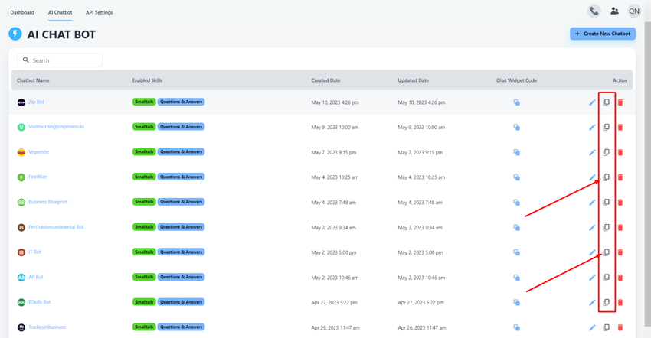Open the API Settings tab
The width and height of the screenshot is (651, 338).
pos(99,12)
